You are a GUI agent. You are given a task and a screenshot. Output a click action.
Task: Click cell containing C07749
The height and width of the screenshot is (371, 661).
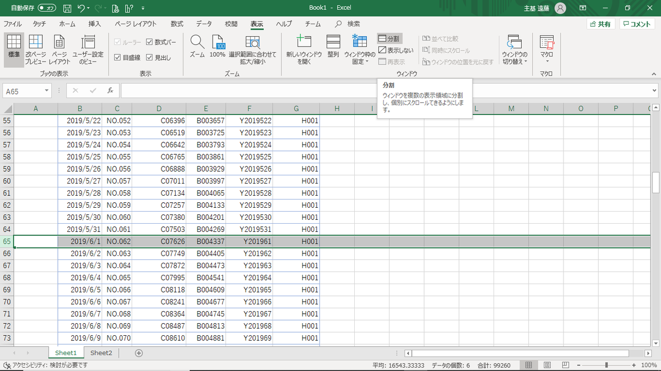point(159,253)
